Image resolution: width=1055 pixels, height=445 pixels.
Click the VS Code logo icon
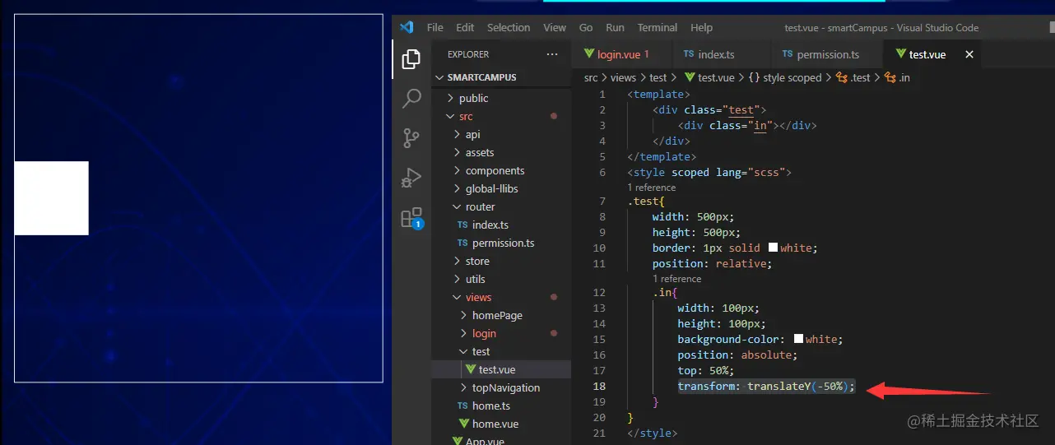coord(407,27)
